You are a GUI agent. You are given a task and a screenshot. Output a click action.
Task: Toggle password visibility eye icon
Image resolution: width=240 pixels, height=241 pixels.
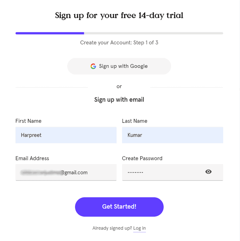[x=208, y=172]
